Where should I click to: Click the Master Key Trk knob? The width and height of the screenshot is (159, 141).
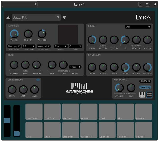pos(28,34)
